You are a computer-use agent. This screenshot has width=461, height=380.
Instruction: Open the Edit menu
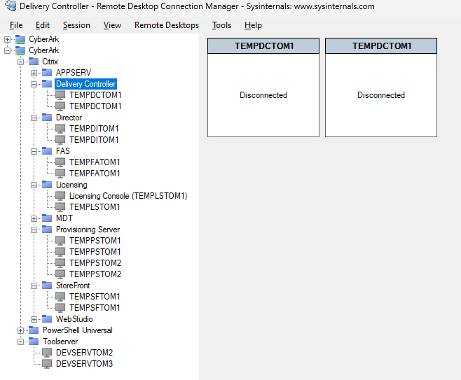43,25
